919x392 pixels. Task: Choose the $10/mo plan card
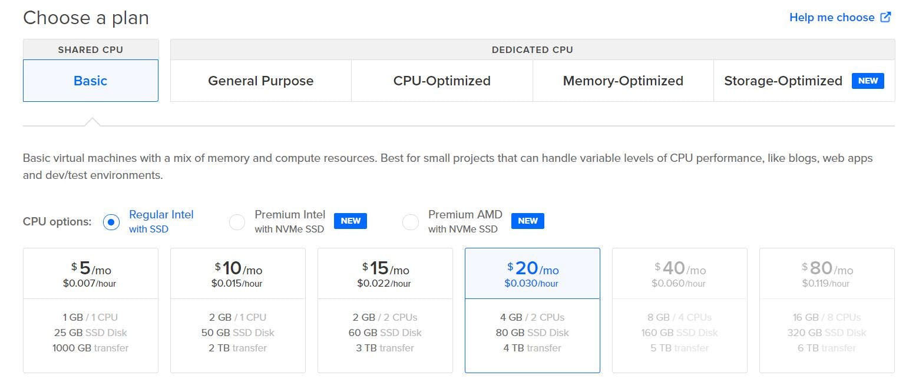pyautogui.click(x=238, y=310)
